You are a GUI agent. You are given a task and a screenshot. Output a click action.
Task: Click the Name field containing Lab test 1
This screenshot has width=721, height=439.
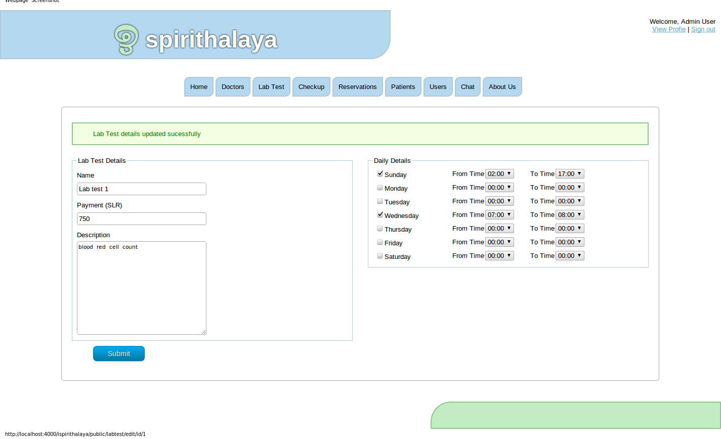point(141,189)
